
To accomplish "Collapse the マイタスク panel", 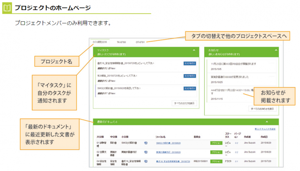I will point(194,50).
